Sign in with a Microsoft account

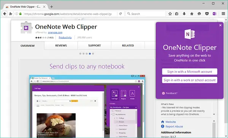[190, 71]
